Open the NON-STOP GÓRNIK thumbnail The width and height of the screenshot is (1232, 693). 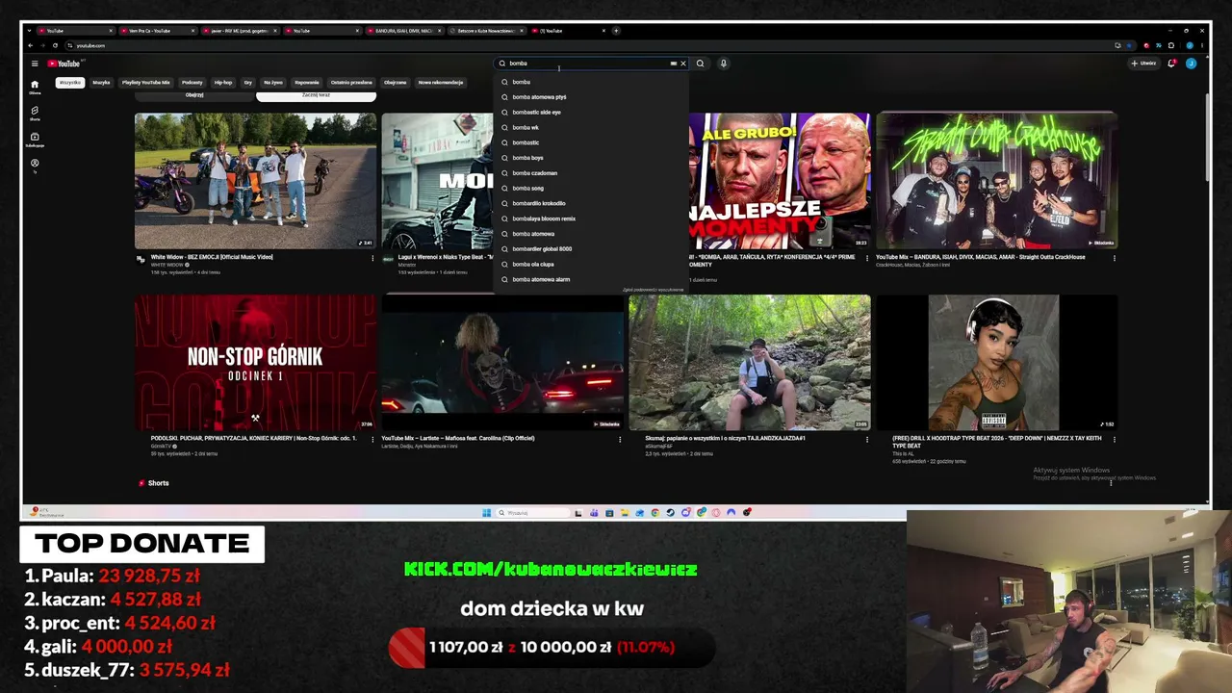tap(255, 362)
